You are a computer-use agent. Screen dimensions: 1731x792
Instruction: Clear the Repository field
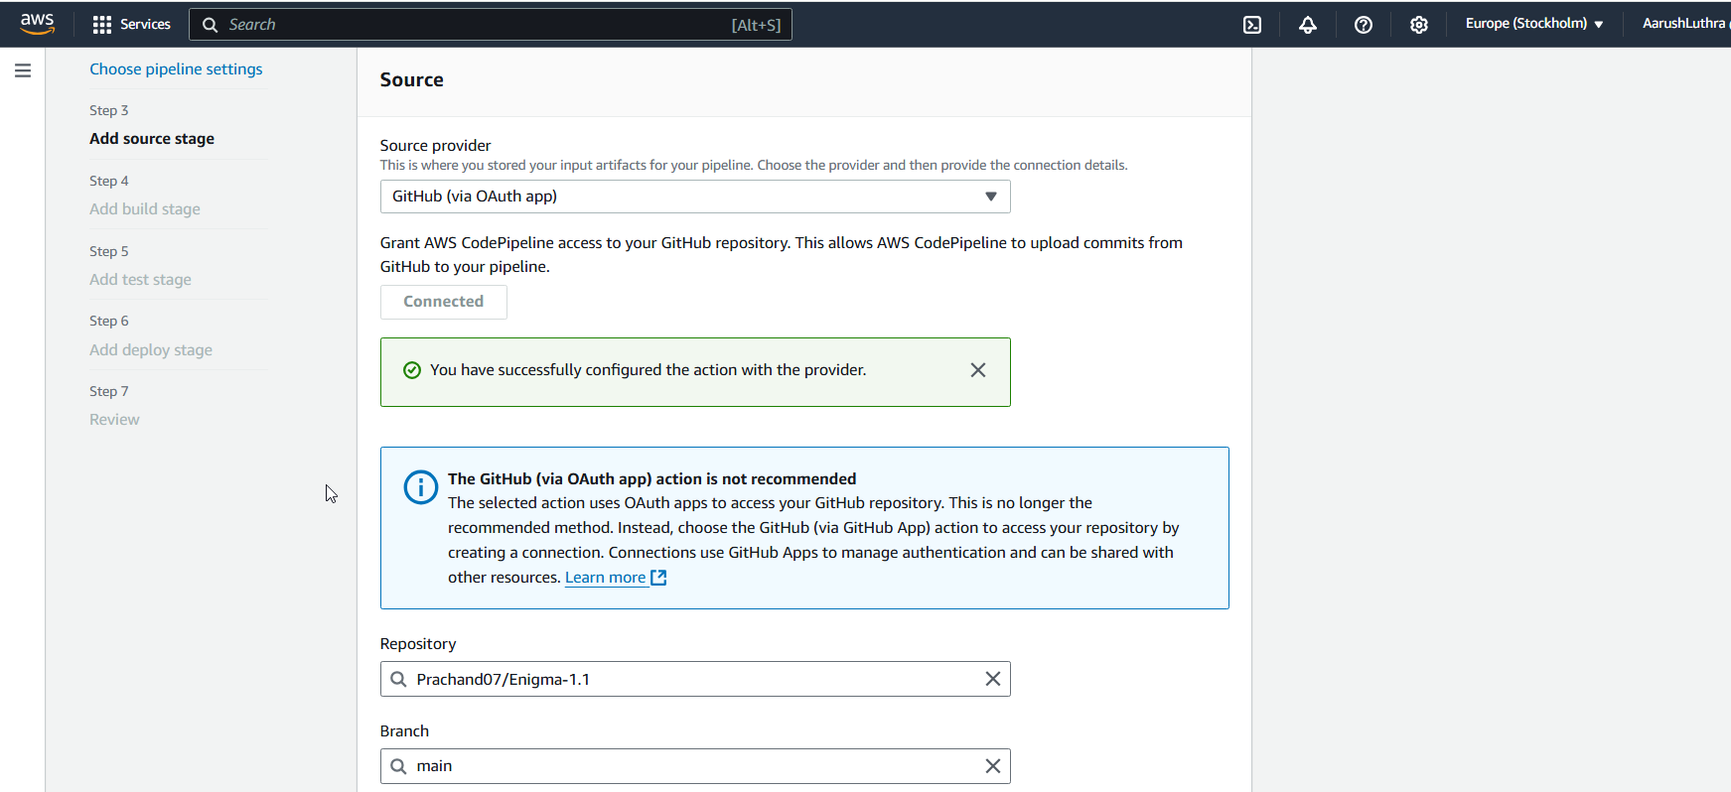tap(992, 679)
